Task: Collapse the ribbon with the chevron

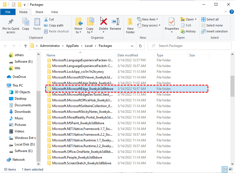Action: pyautogui.click(x=225, y=12)
